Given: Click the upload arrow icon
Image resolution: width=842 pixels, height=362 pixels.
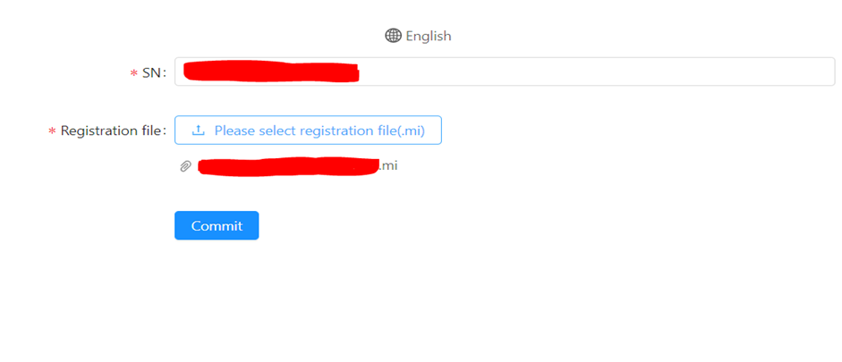Looking at the screenshot, I should [x=199, y=130].
